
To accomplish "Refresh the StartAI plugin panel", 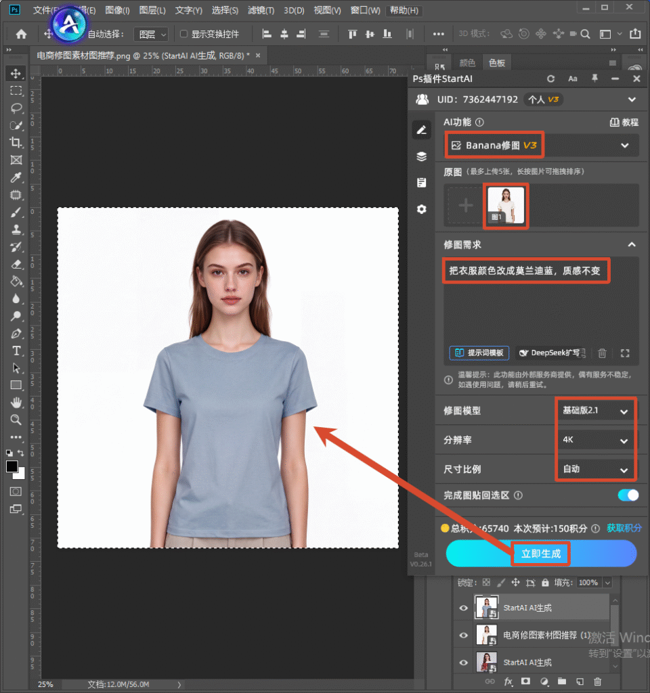I will coord(550,79).
